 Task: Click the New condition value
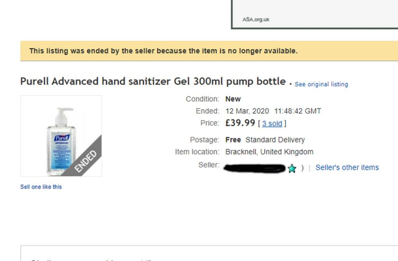pos(233,99)
